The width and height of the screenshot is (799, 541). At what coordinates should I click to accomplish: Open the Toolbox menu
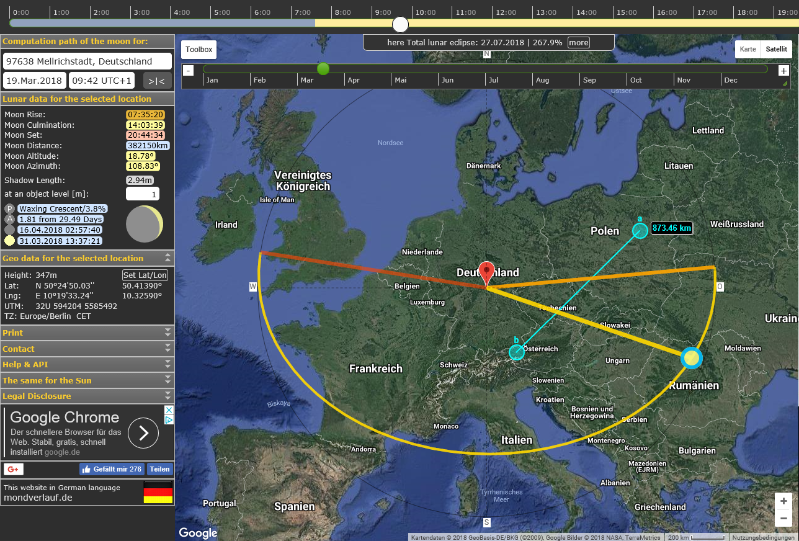199,50
